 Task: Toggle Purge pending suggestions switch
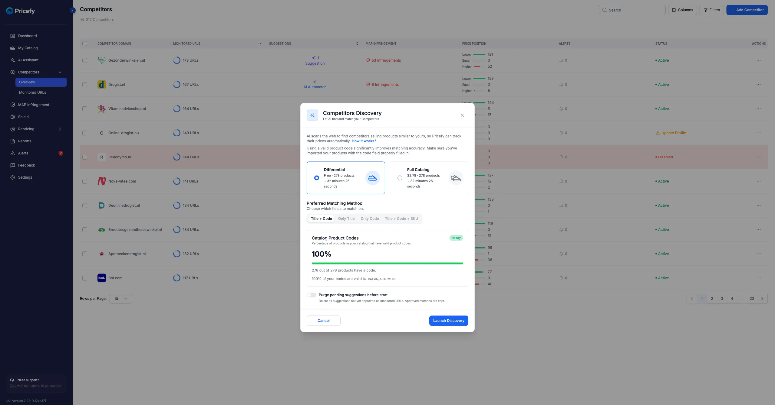click(x=311, y=295)
